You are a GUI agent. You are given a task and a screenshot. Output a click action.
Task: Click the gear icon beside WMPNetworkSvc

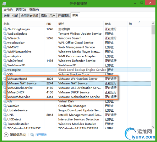(5, 52)
